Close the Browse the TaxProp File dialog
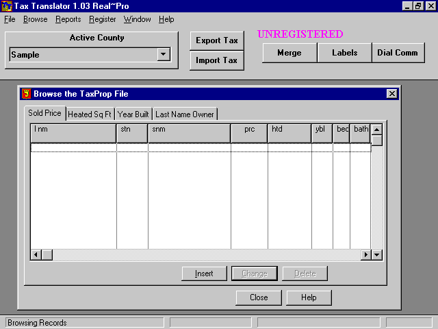The width and height of the screenshot is (438, 329). pos(391,94)
